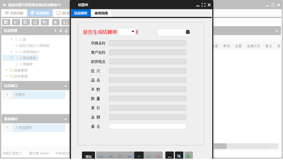Click the green run arrow at dialog bottom
283x163 pixels.
coord(188,155)
